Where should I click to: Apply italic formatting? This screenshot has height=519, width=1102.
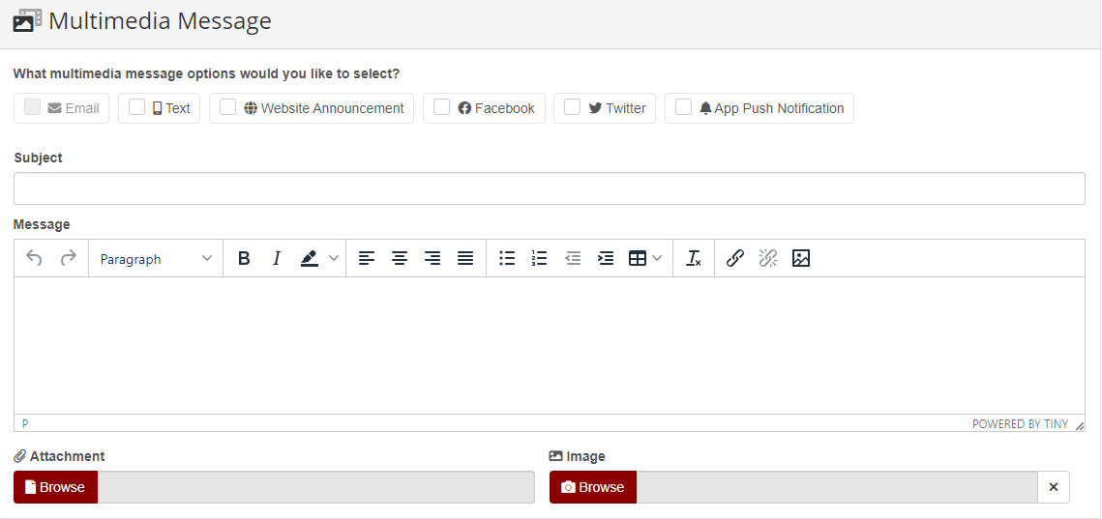tap(277, 259)
